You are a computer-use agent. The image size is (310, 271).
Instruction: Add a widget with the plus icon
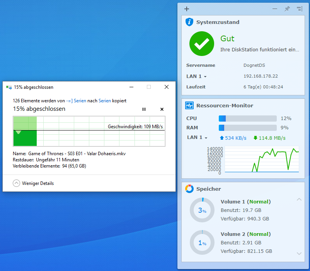187,9
